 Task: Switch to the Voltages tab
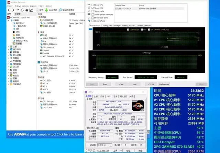coord(117,25)
